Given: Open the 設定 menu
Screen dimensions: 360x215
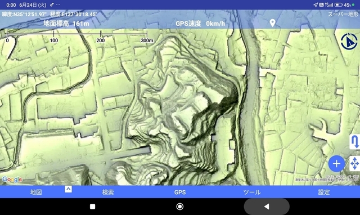Looking at the screenshot, I should pos(324,192).
